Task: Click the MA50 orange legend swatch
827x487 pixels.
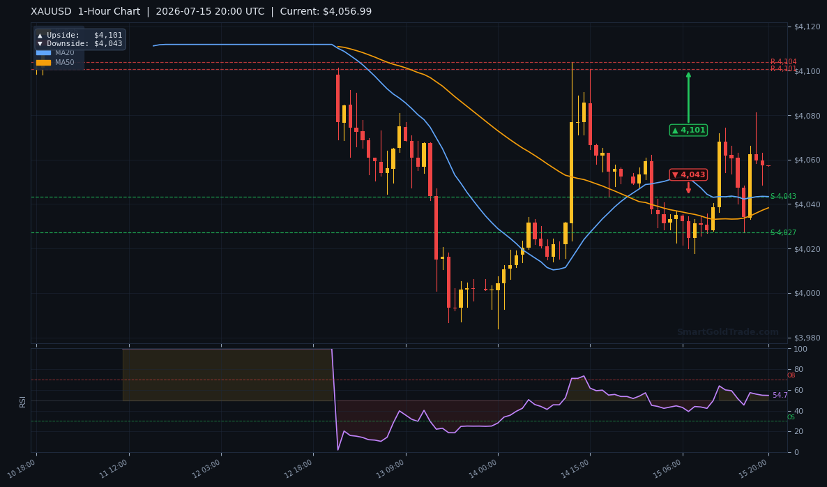Action: (43, 63)
